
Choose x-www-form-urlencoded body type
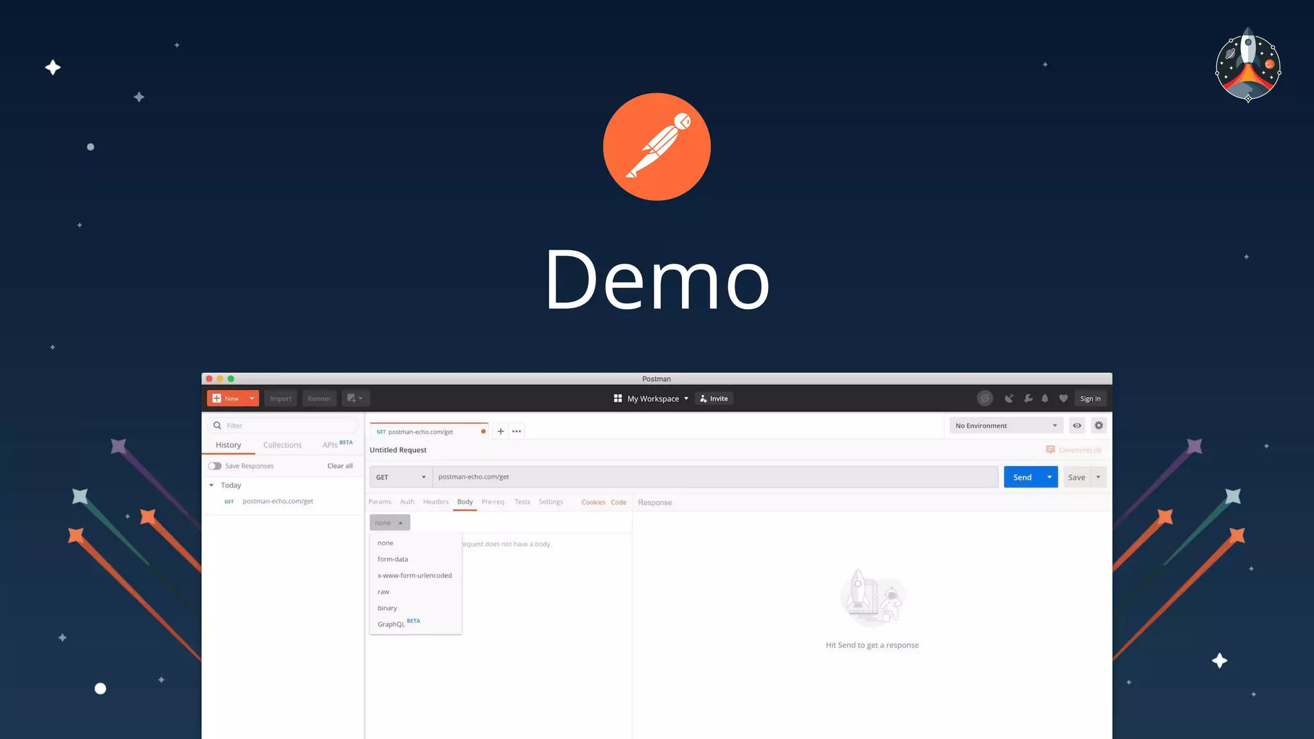tap(416, 575)
